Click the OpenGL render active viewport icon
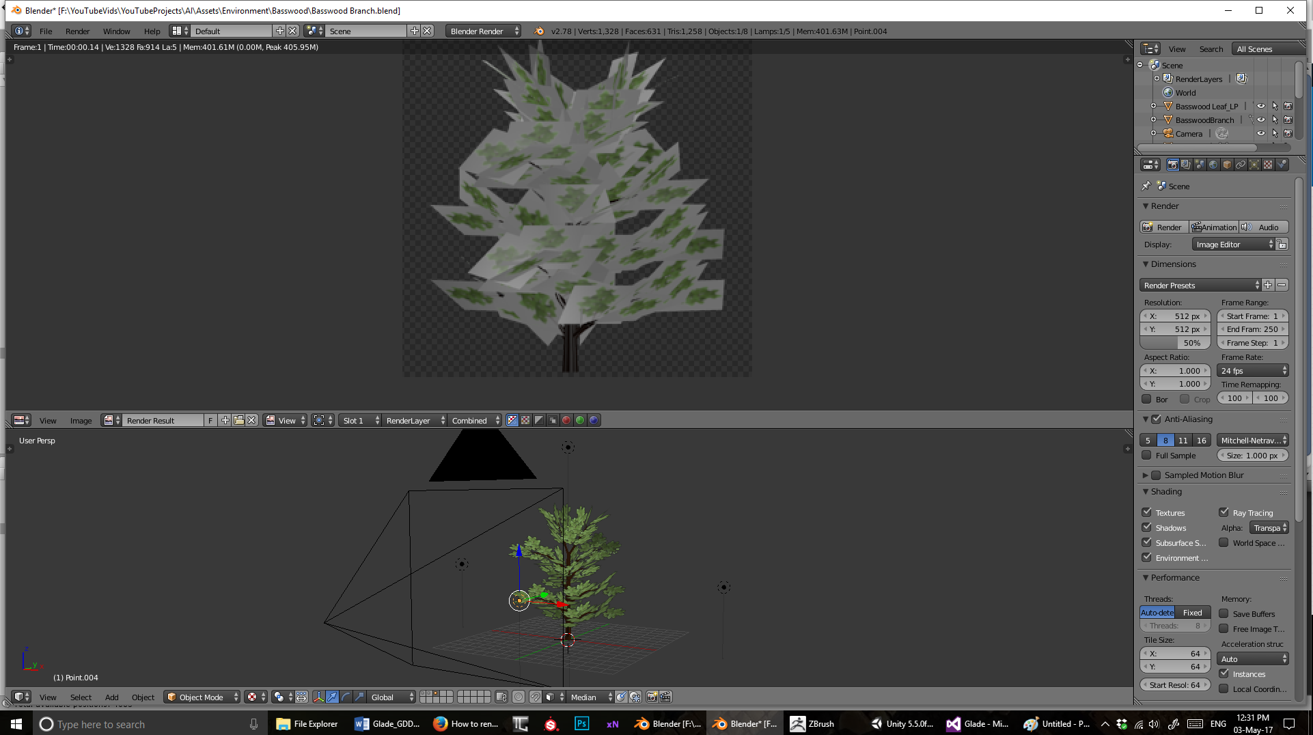The width and height of the screenshot is (1313, 735). pyautogui.click(x=652, y=697)
